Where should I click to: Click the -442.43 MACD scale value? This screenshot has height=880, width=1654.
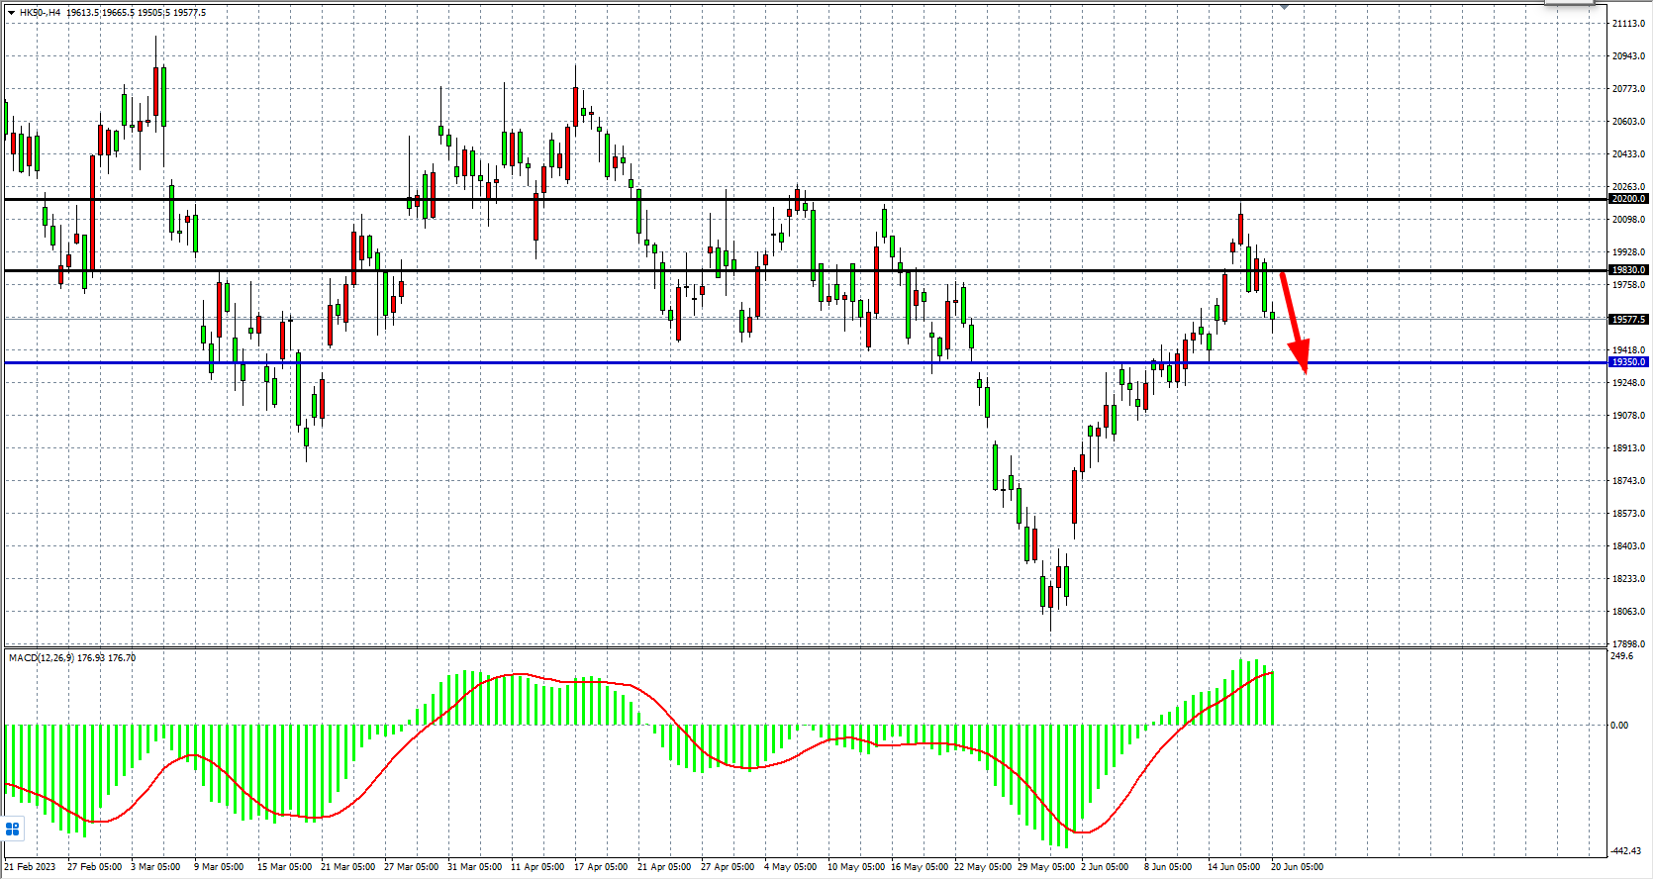pyautogui.click(x=1625, y=851)
